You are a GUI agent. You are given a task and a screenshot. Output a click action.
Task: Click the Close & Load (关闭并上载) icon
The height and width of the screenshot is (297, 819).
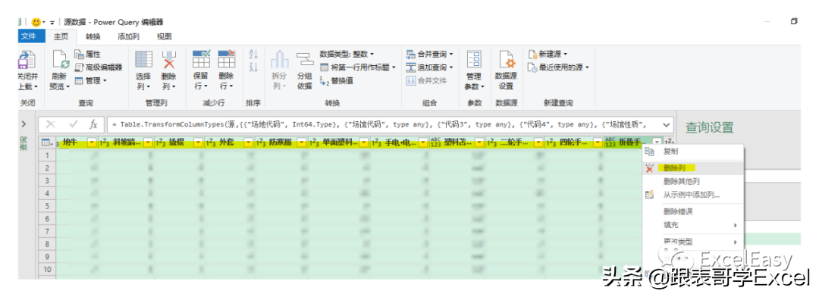(26, 61)
